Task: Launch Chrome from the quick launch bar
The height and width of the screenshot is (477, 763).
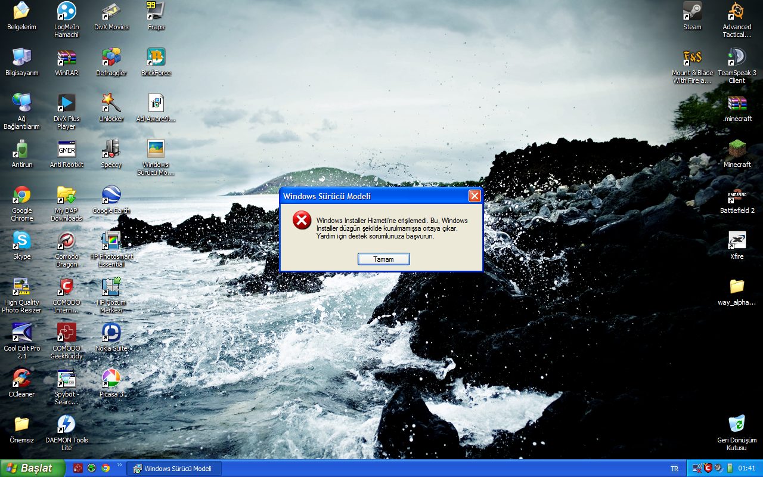Action: (x=106, y=468)
